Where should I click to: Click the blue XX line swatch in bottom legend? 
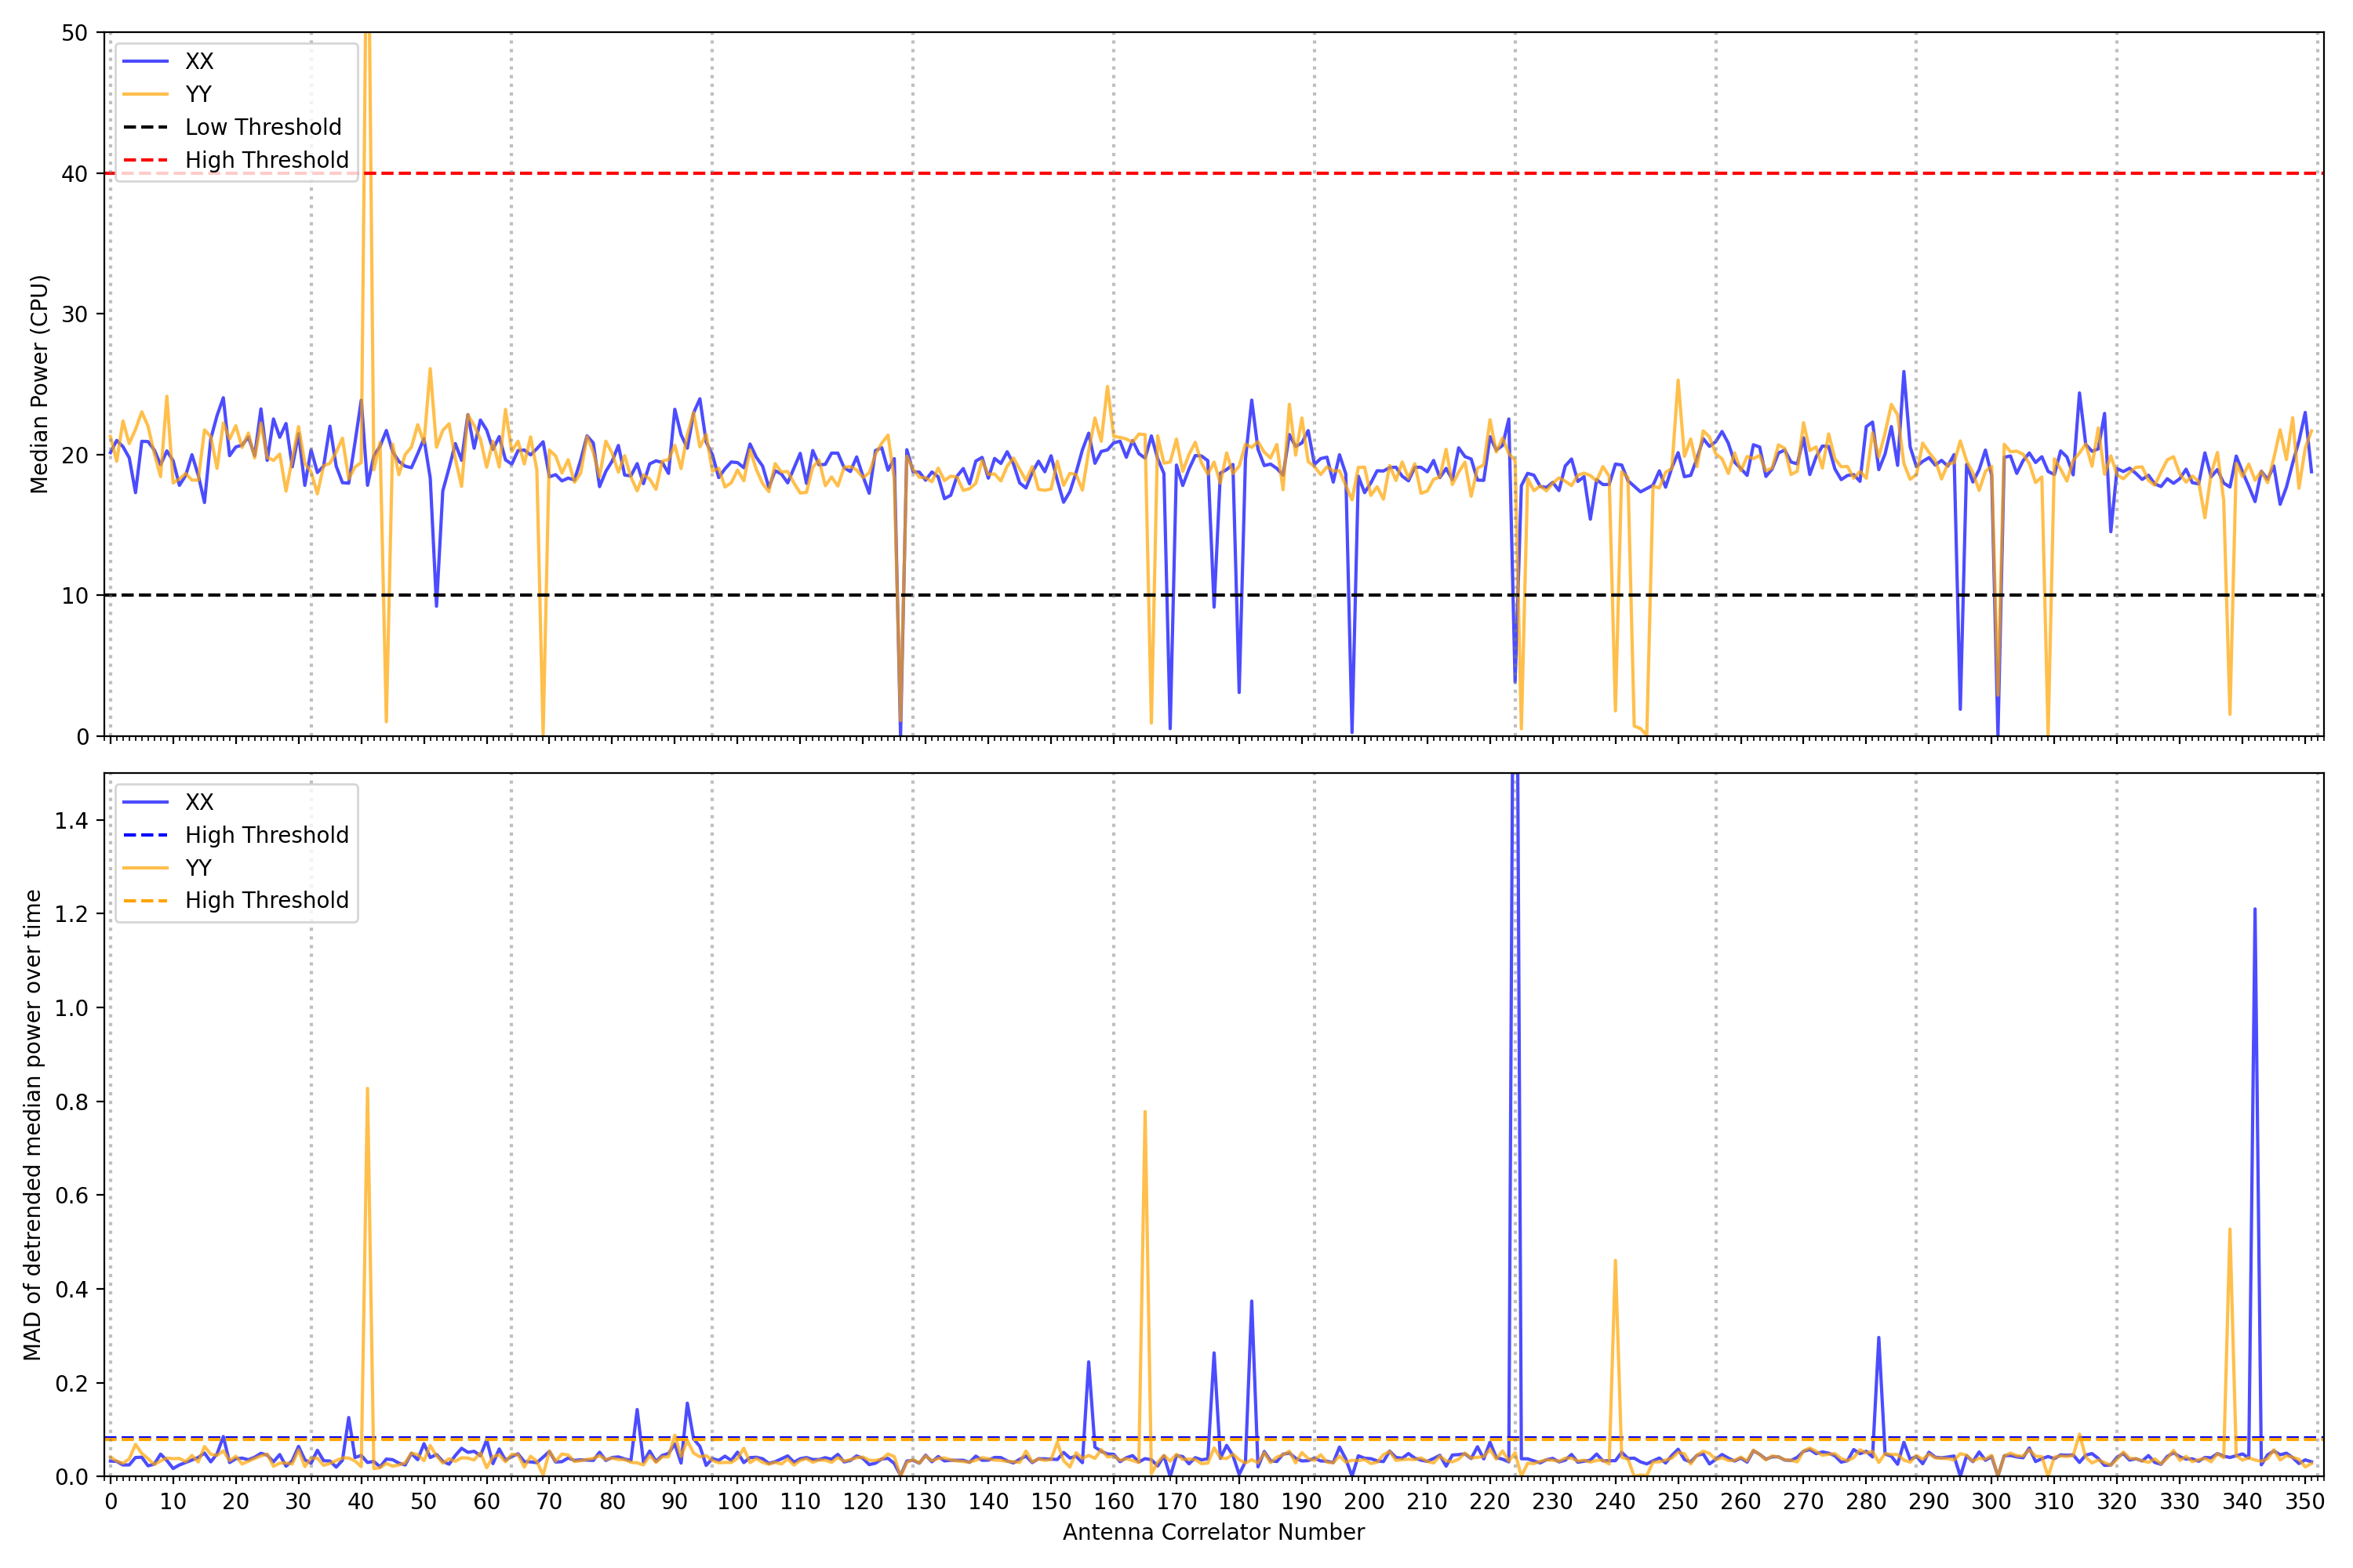point(145,802)
